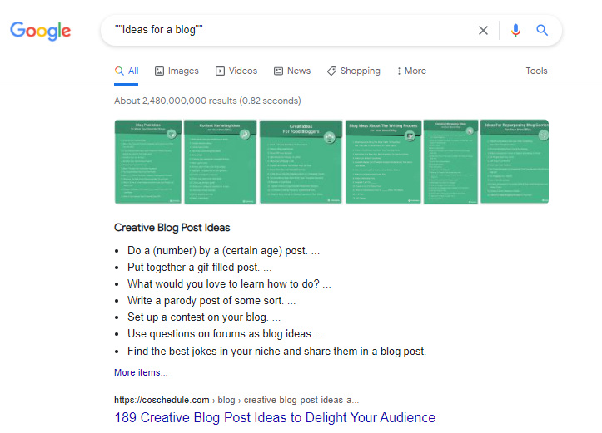Open 189 Creative Blog Post Ideas link
Image resolution: width=602 pixels, height=433 pixels.
pyautogui.click(x=275, y=417)
